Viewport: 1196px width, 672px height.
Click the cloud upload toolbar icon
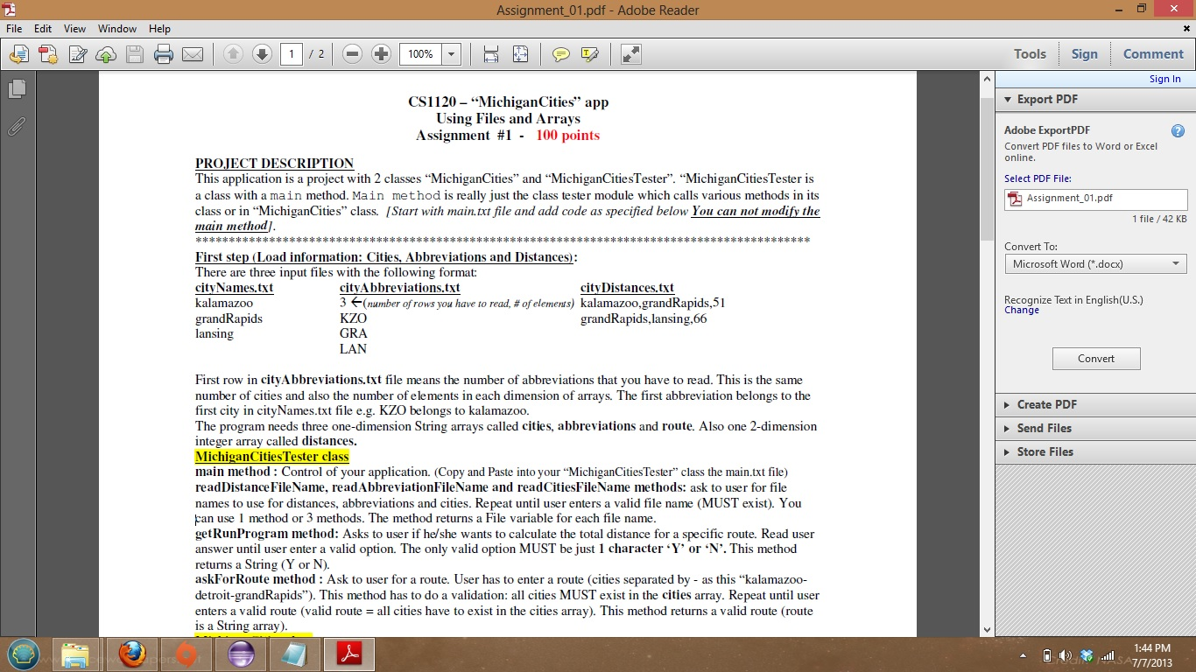pos(106,54)
